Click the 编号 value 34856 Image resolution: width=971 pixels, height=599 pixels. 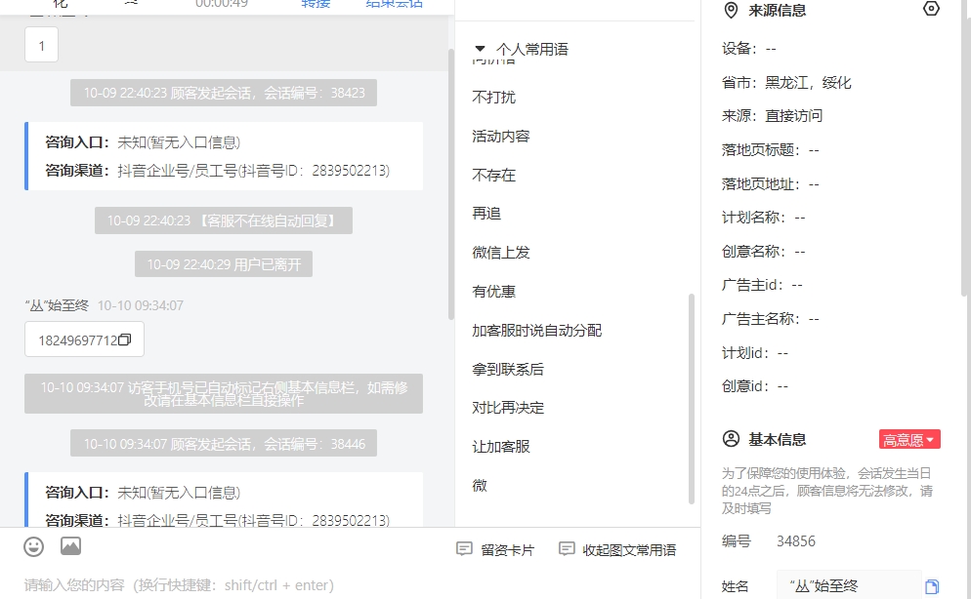[x=796, y=541]
